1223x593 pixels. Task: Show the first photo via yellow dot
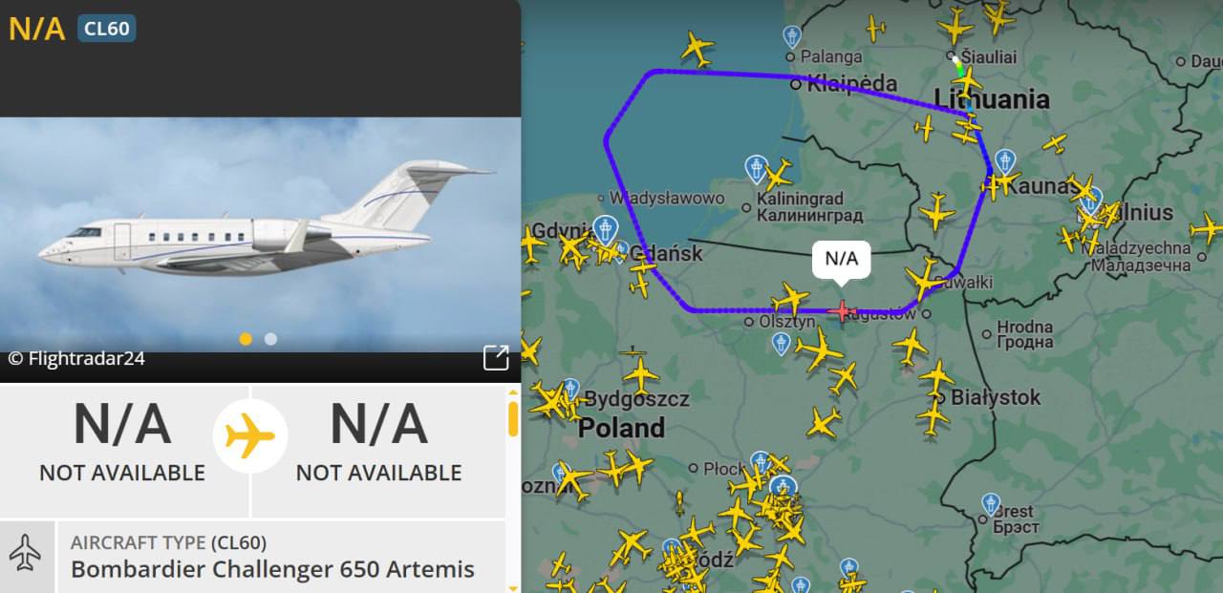click(x=246, y=339)
